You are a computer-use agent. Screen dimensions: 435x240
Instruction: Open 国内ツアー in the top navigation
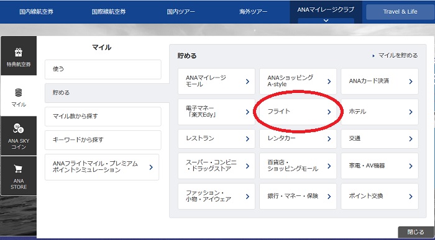[181, 12]
